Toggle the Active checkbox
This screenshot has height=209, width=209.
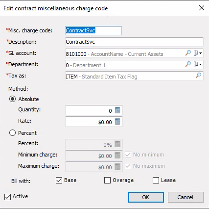point(7,197)
